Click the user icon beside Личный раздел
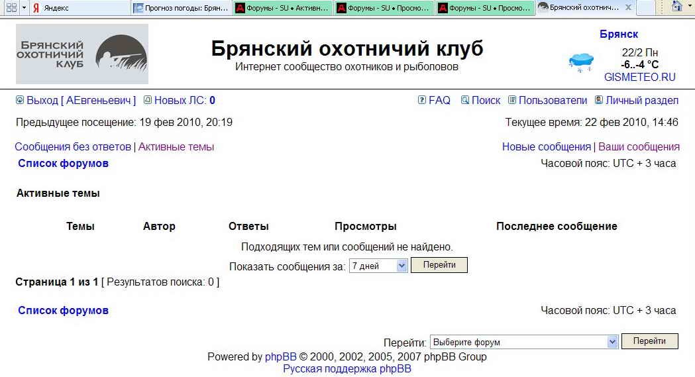This screenshot has width=695, height=377. click(599, 101)
